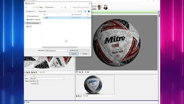Click the Отмена button
The height and width of the screenshot is (104, 184).
(x=85, y=54)
